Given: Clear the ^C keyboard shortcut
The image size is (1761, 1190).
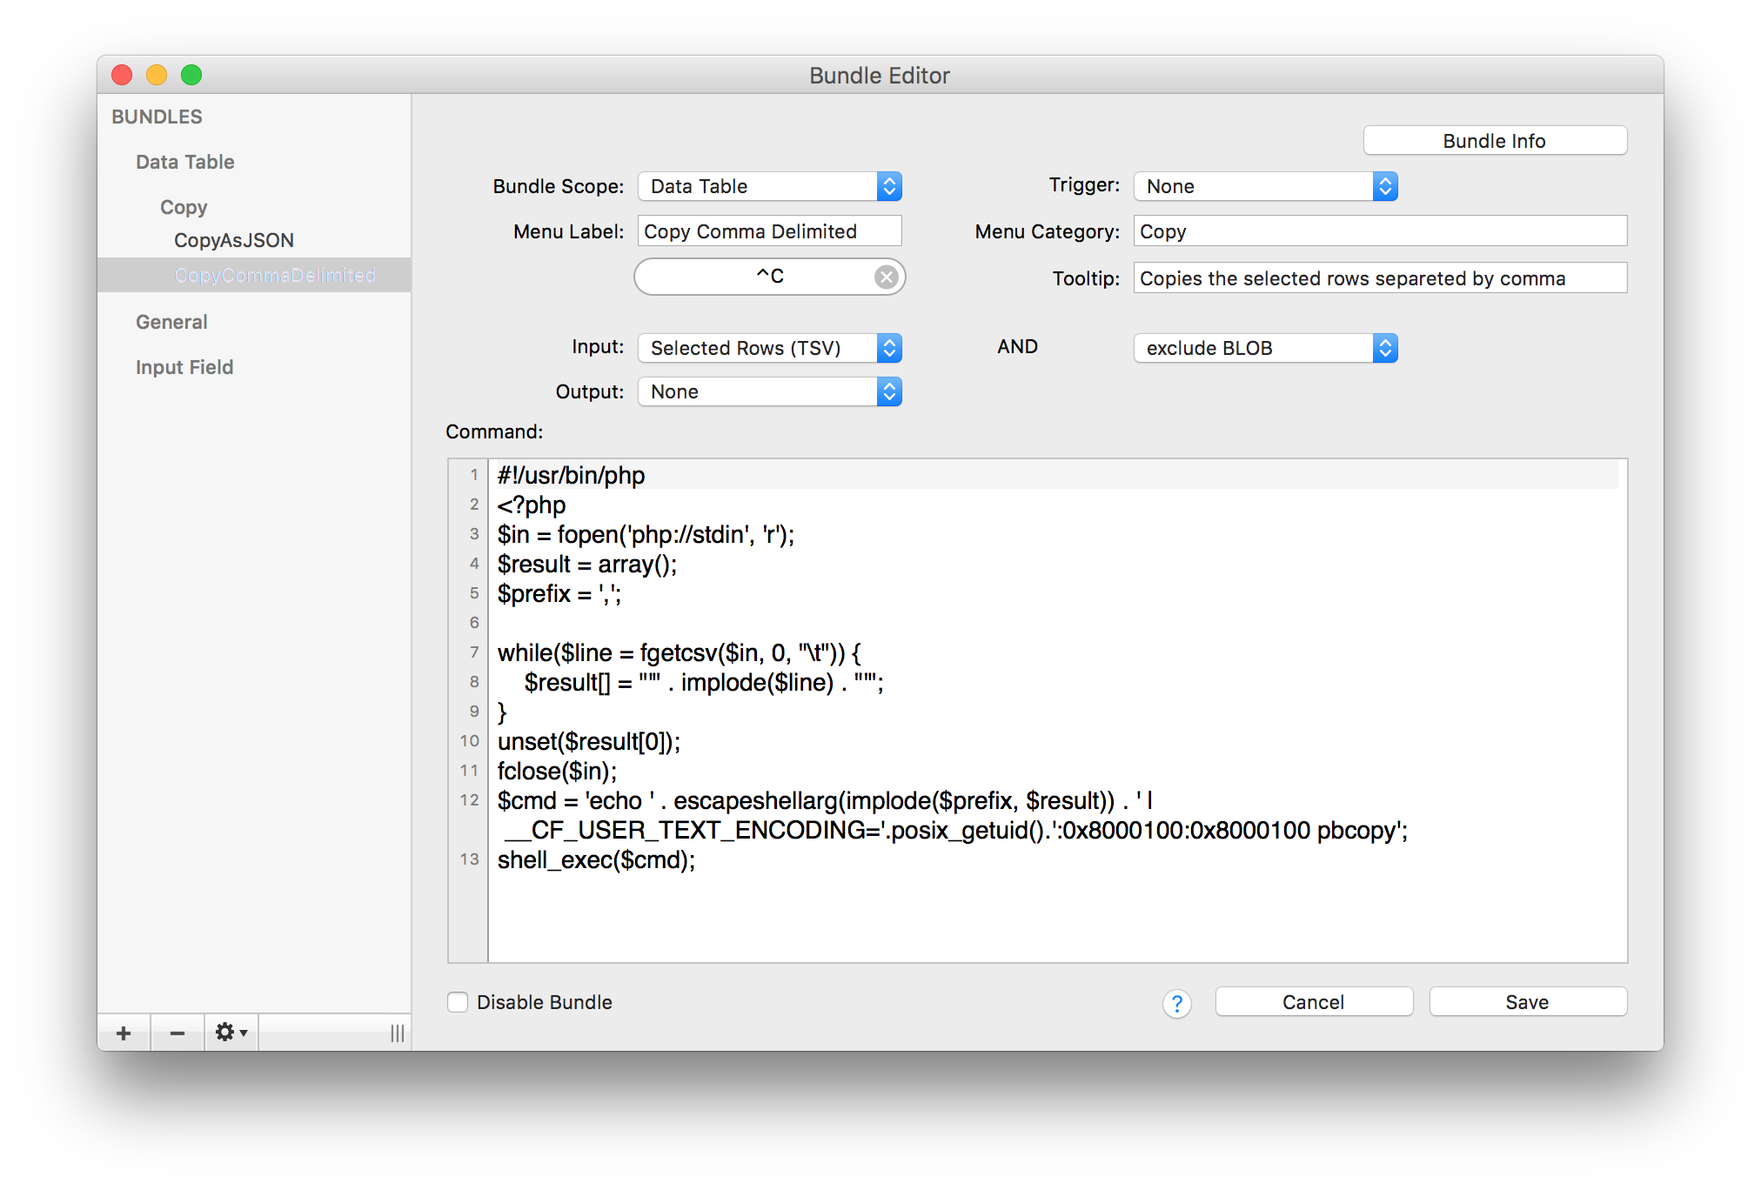Looking at the screenshot, I should [x=886, y=277].
